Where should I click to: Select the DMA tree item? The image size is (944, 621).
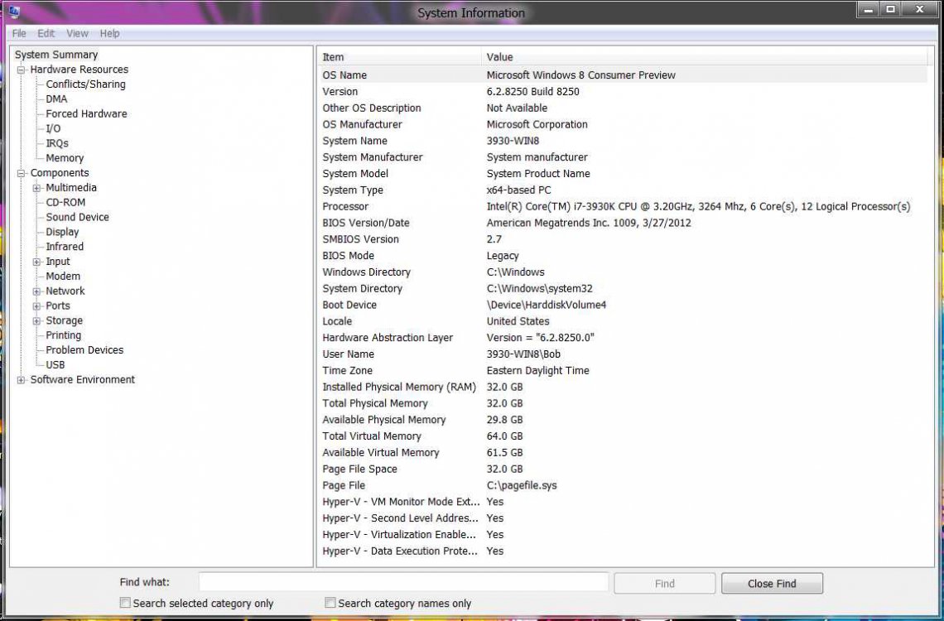tap(56, 99)
